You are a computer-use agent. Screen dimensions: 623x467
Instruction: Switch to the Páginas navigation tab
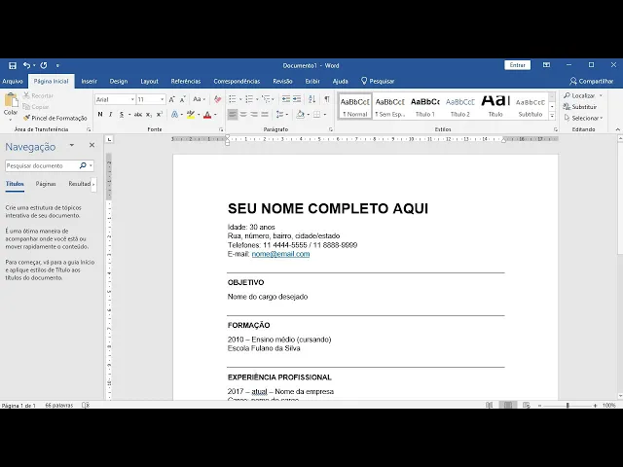[x=46, y=184]
